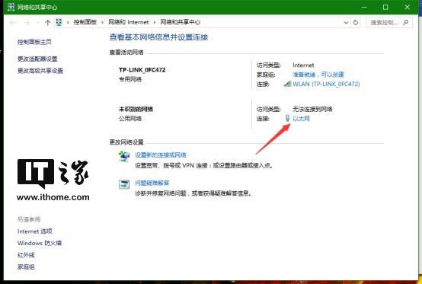Expand chevron after 控制面板 in breadcrumb

tap(102, 23)
